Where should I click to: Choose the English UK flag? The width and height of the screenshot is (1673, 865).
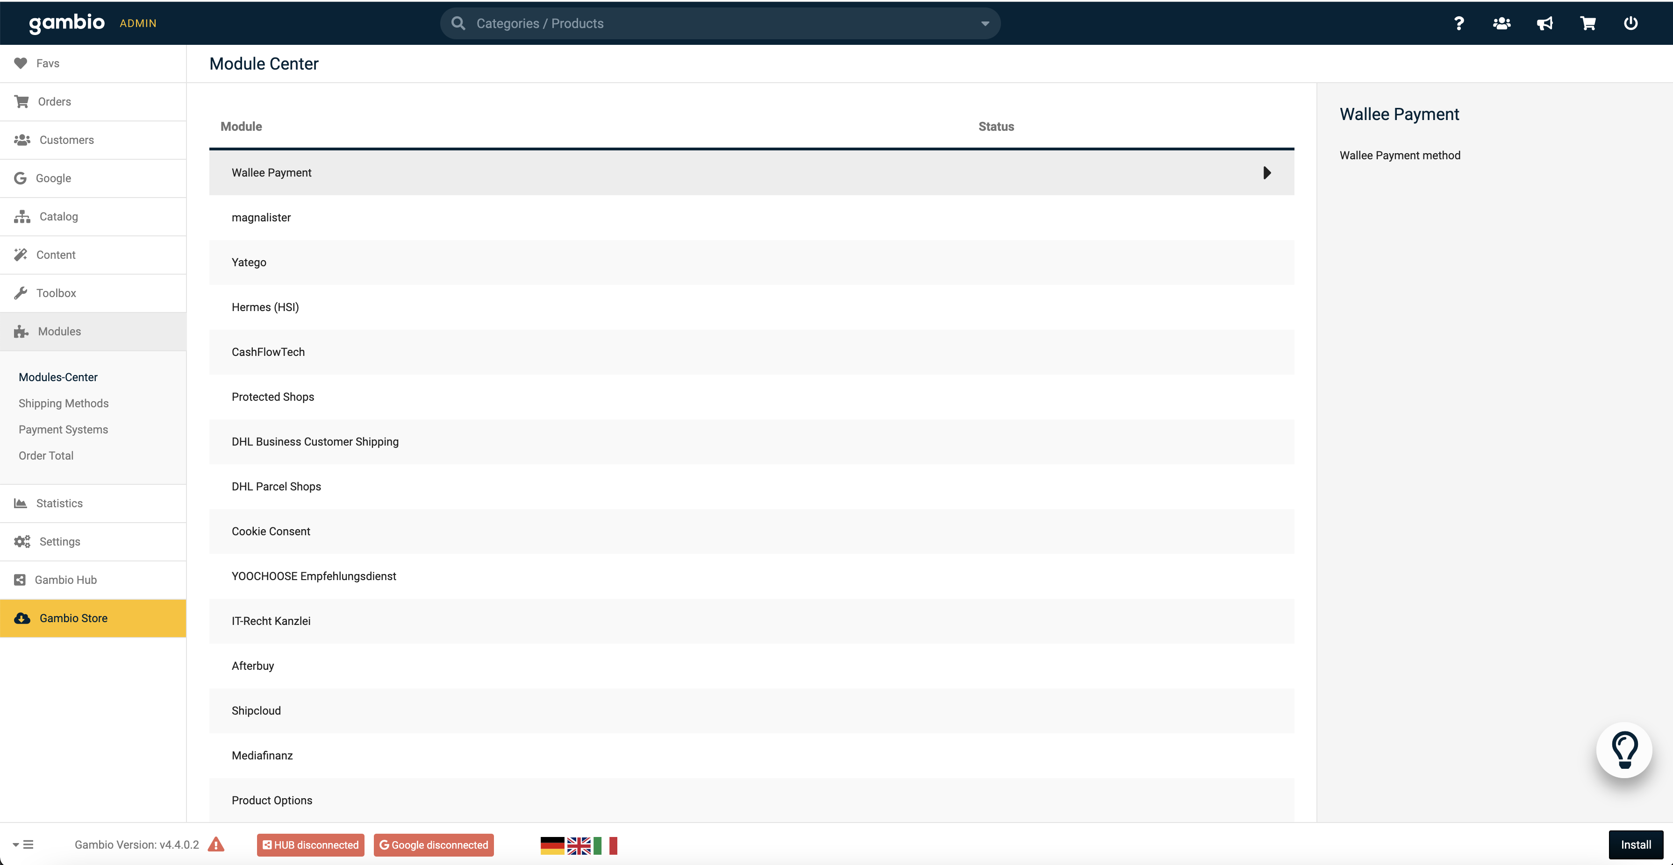(x=579, y=845)
